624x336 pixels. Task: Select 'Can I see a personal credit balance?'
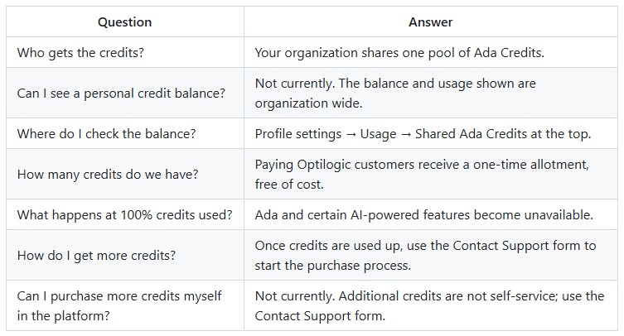121,93
